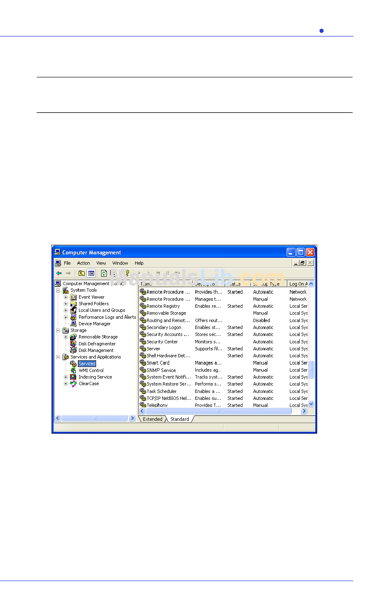Image resolution: width=389 pixels, height=599 pixels.
Task: Select the Event Viewer icon in tree
Action: (73, 297)
